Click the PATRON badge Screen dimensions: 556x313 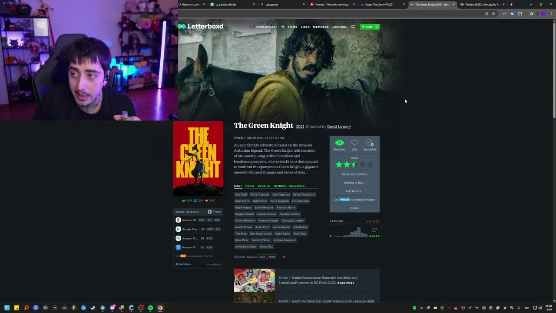click(x=344, y=200)
